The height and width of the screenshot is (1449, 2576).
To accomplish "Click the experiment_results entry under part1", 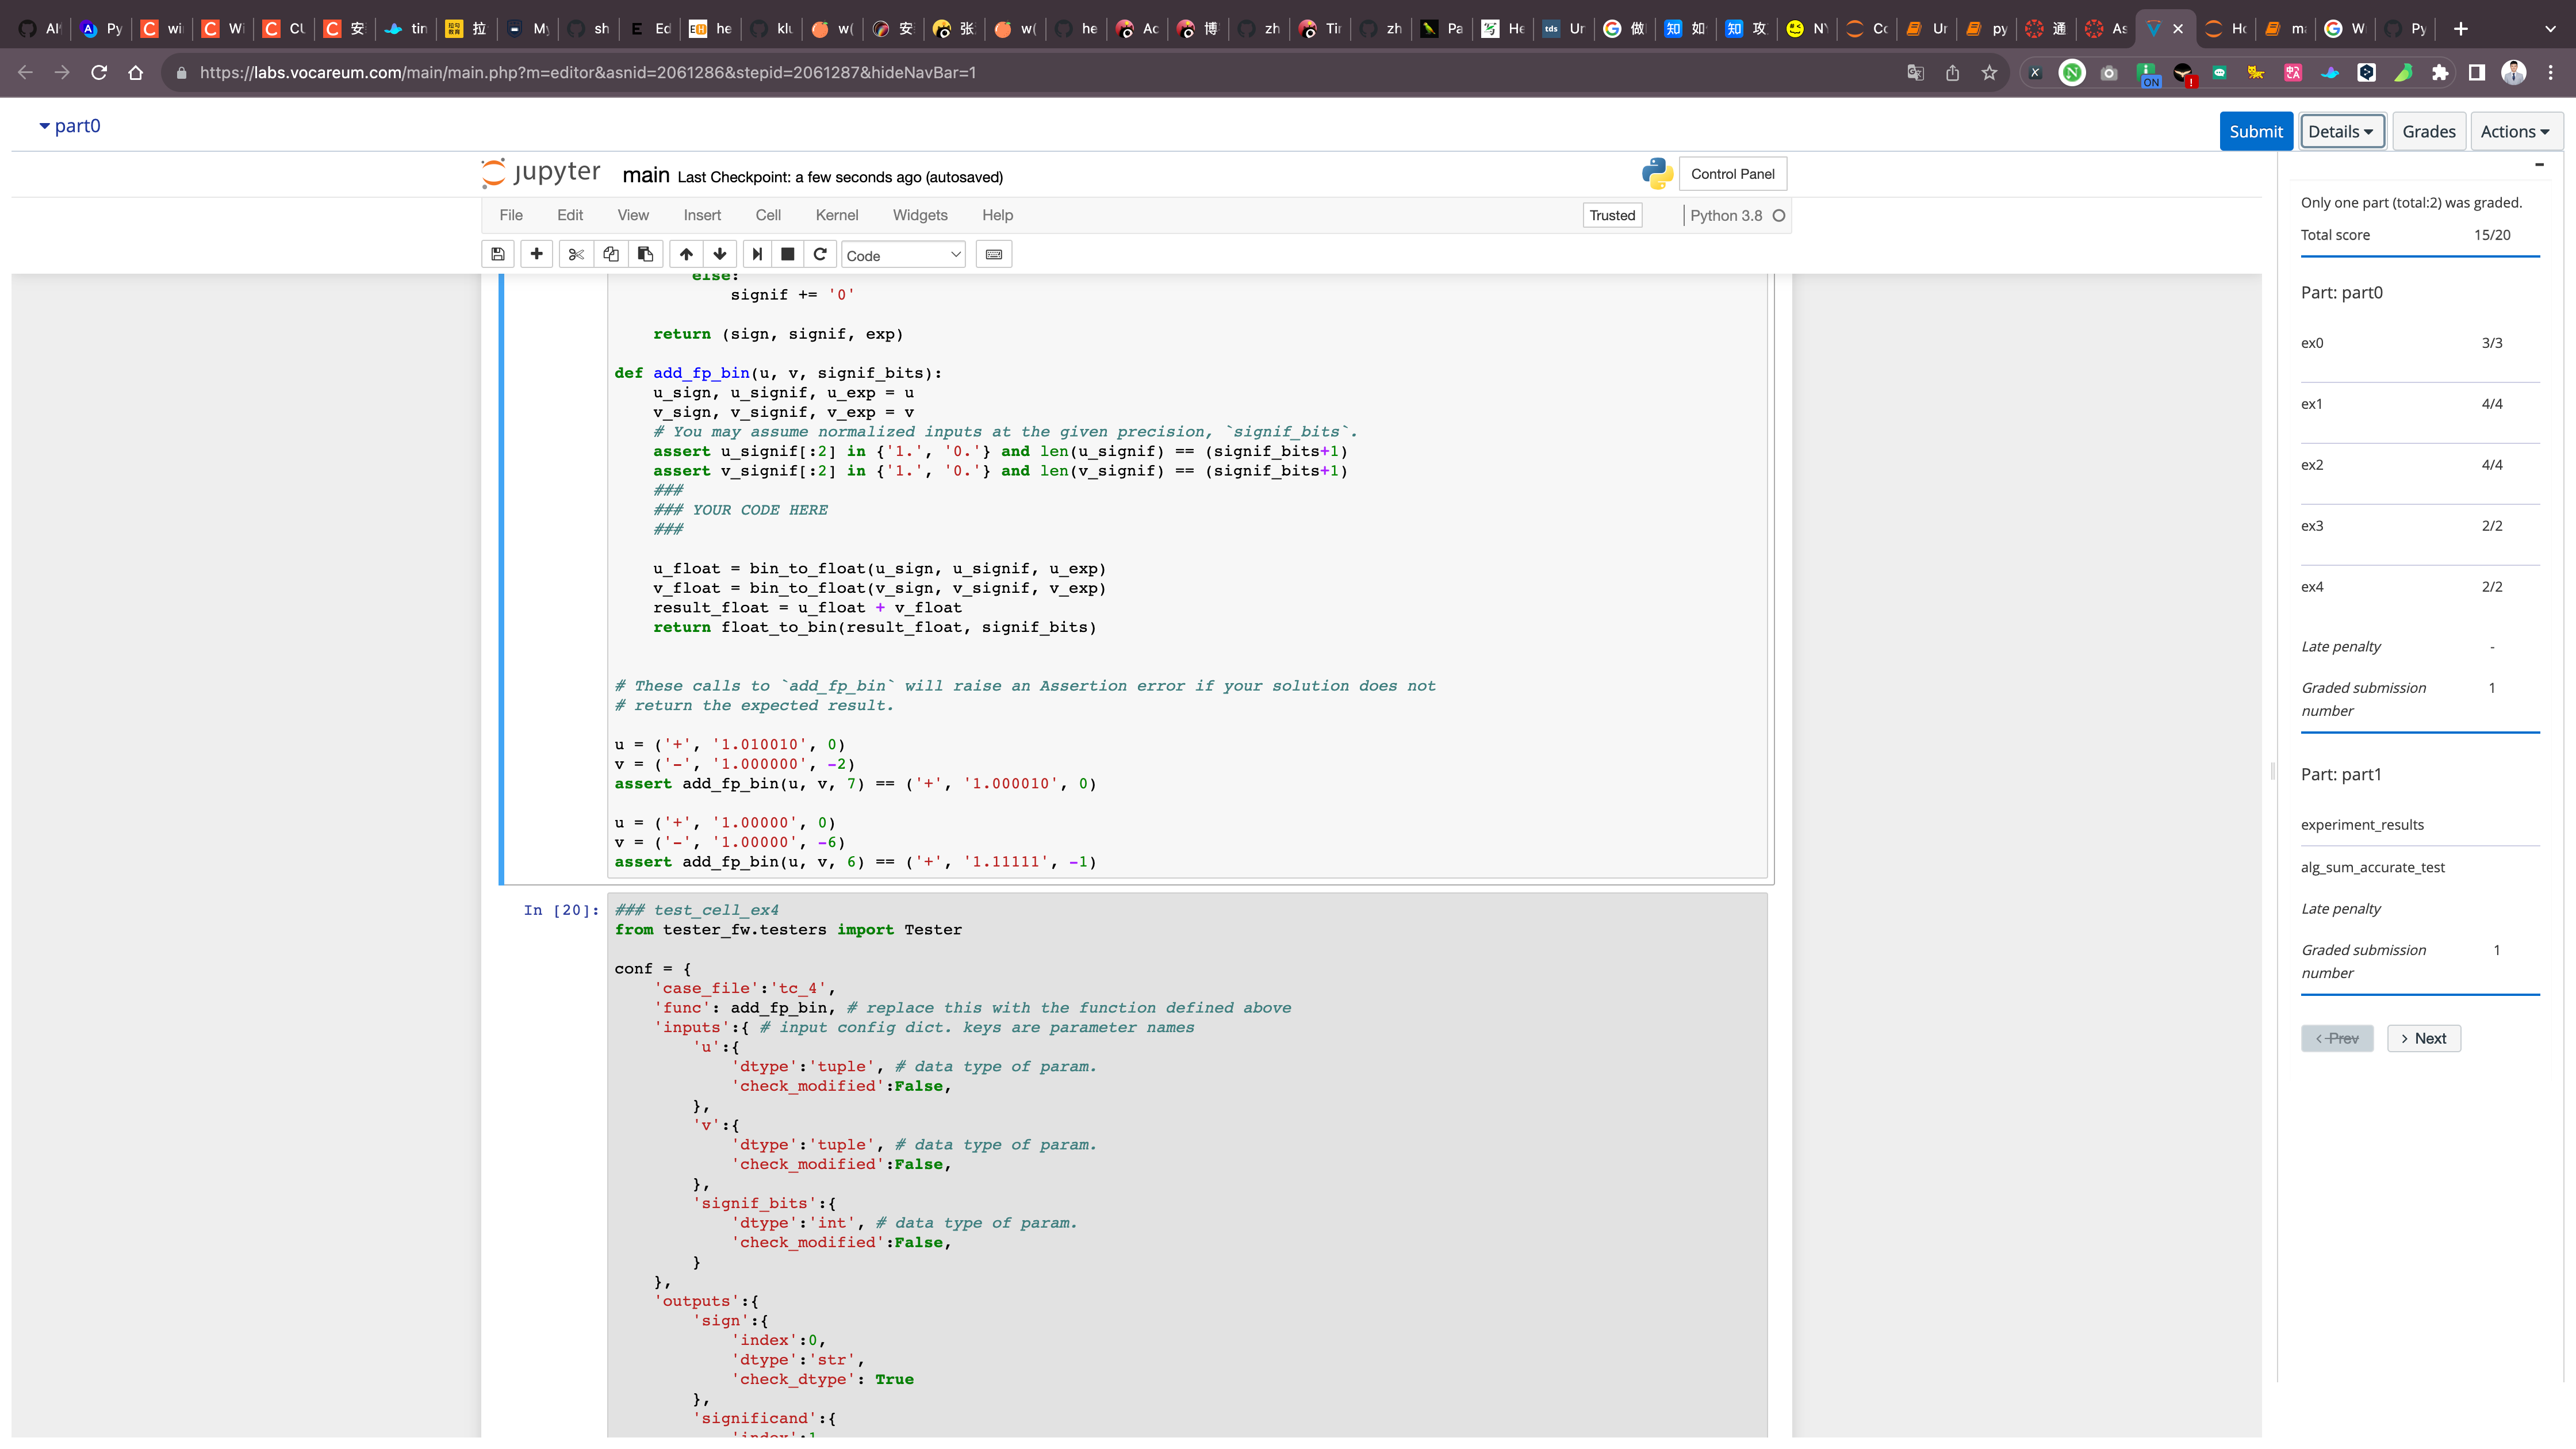I will pyautogui.click(x=2362, y=825).
